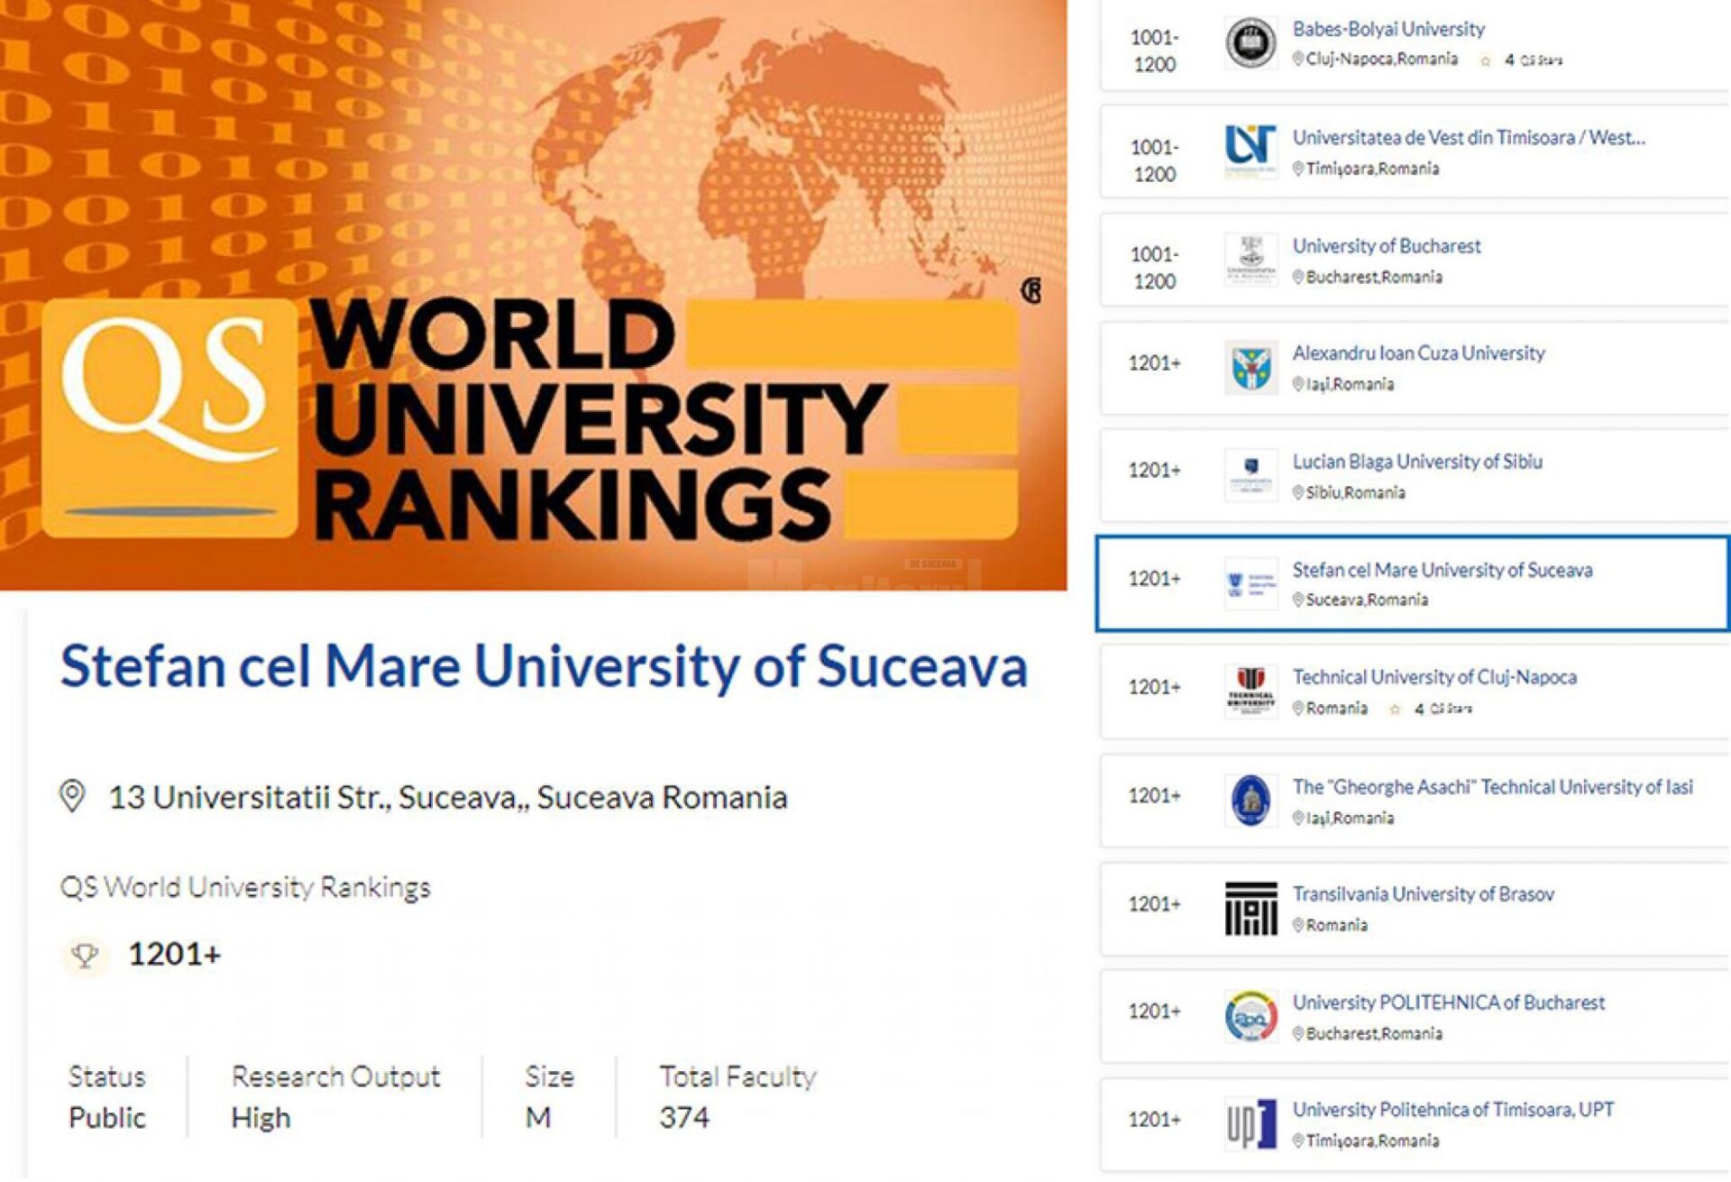The image size is (1731, 1182).
Task: Click the Lucian Blaga University logo icon
Action: pyautogui.click(x=1250, y=474)
